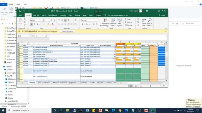The image size is (202, 113).
Task: Open the Font Color dropdown arrow
Action: (55, 24)
